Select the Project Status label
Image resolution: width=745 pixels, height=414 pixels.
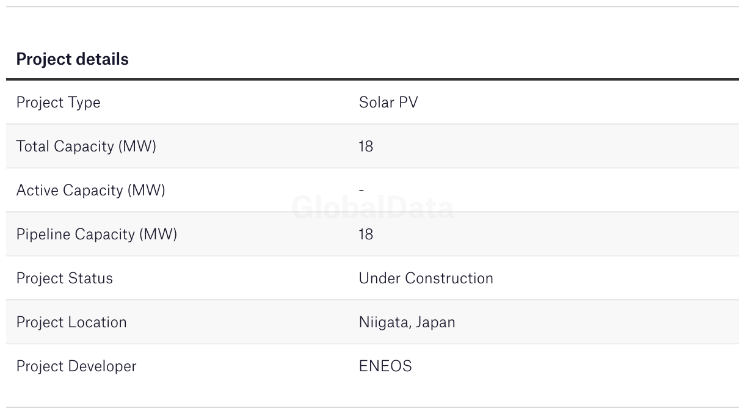[65, 278]
